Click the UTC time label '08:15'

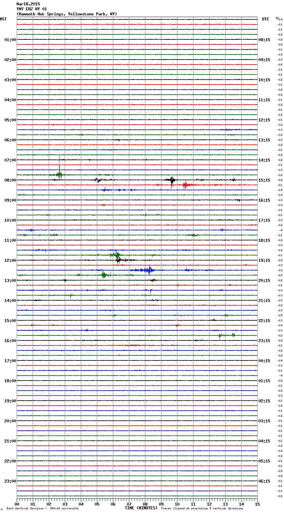pos(264,40)
